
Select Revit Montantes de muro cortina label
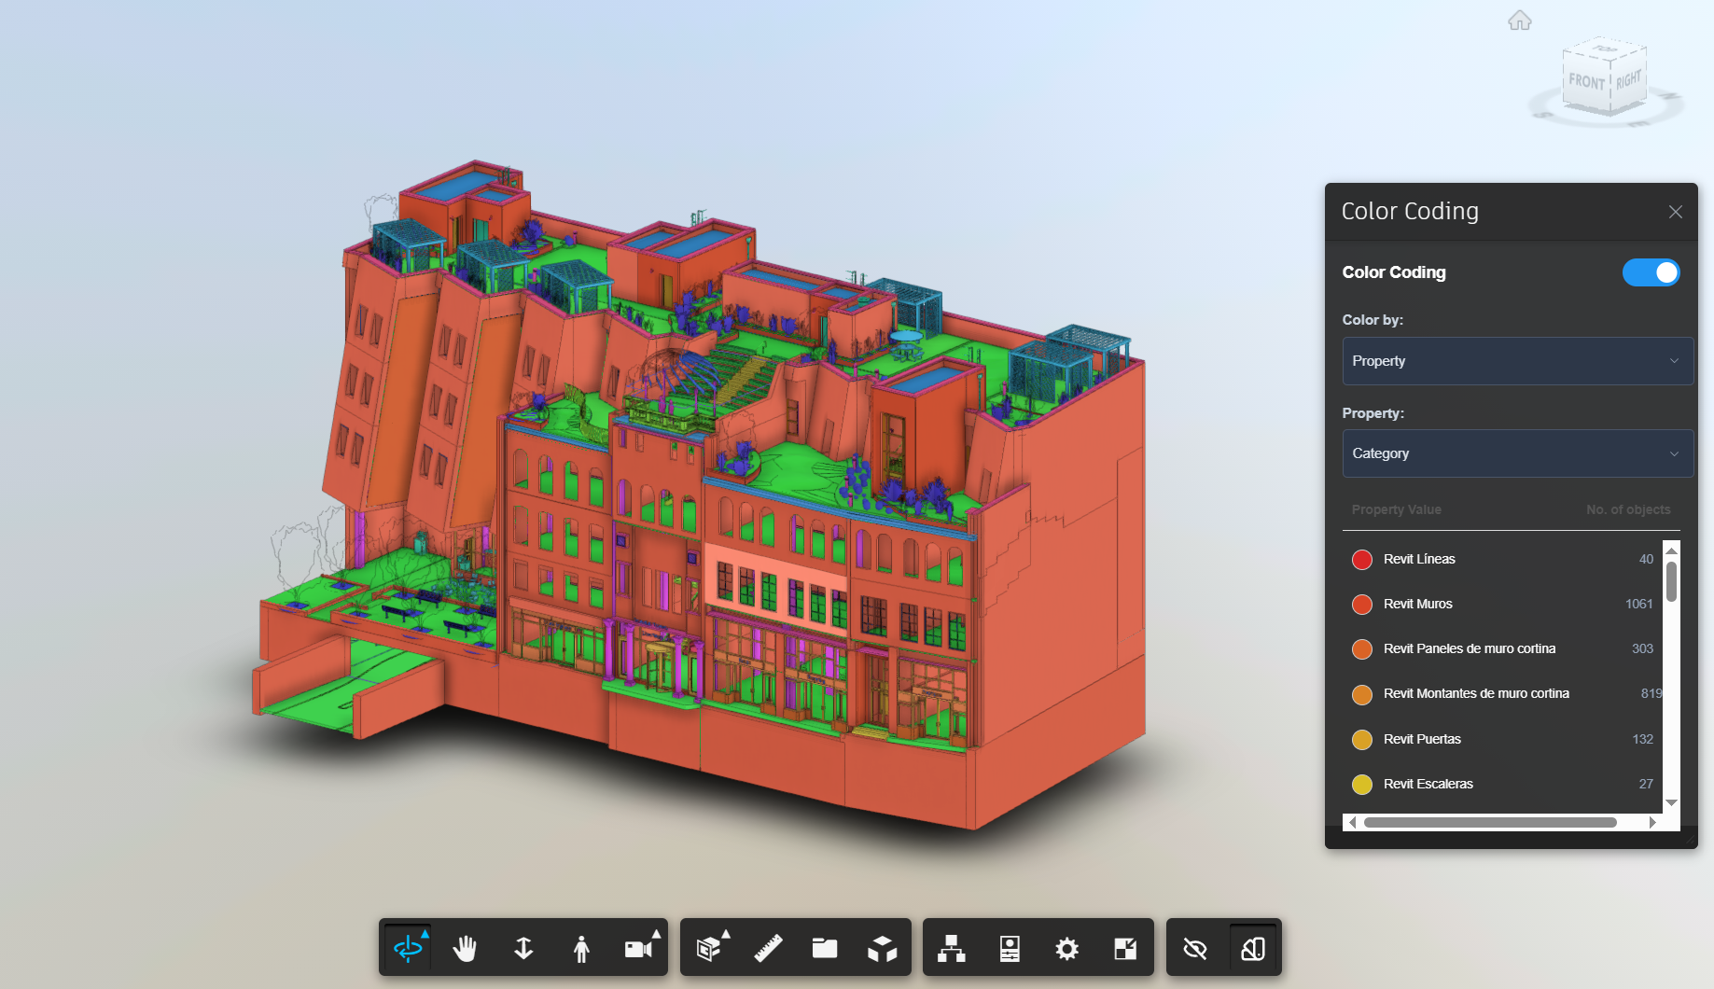click(x=1476, y=693)
